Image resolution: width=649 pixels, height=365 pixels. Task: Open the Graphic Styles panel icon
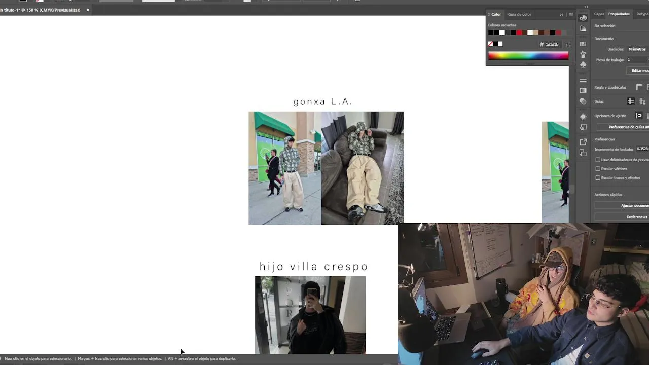coord(583,127)
